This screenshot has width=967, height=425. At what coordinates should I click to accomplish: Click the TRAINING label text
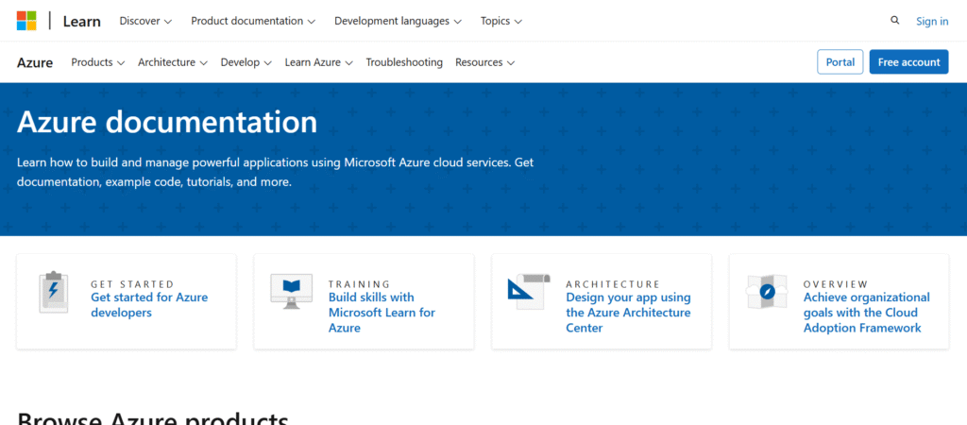point(360,284)
